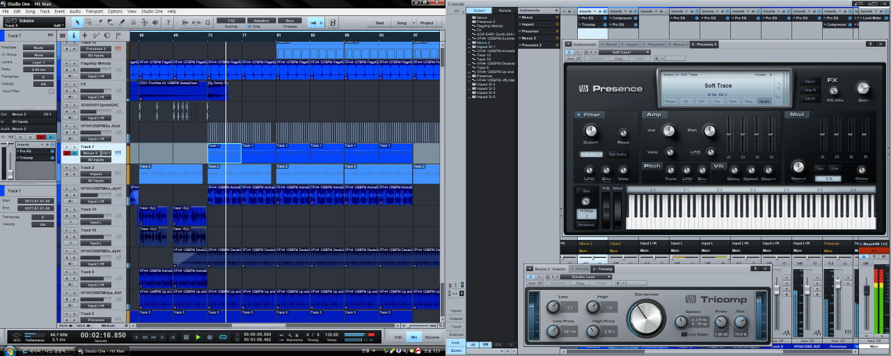The width and height of the screenshot is (891, 356).
Task: Select the Remote tab in Console
Action: pos(505,10)
